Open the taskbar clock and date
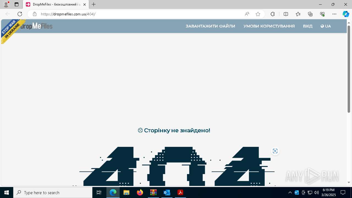This screenshot has width=352, height=198. tap(329, 193)
